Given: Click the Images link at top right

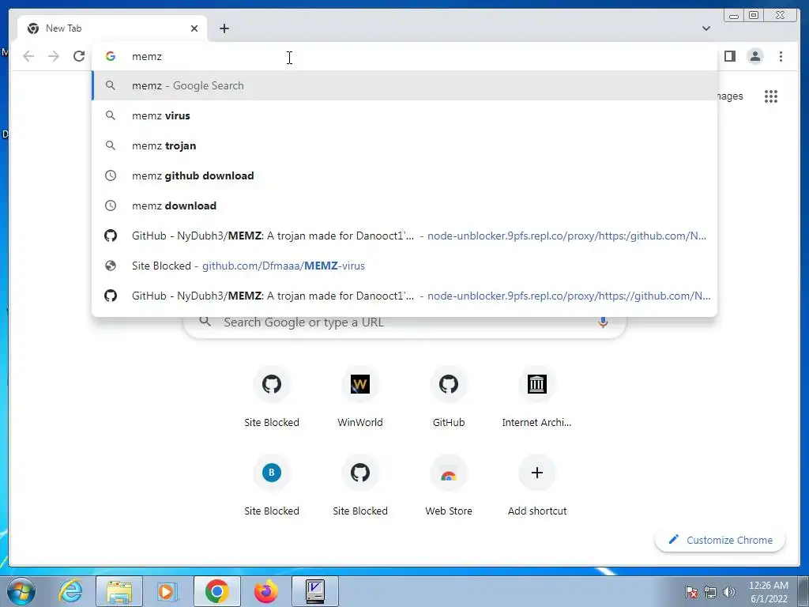Looking at the screenshot, I should (x=730, y=96).
